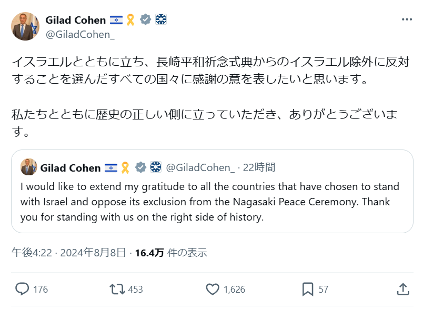The image size is (423, 309).
Task: Click Gilad Cohen's main profile avatar
Action: click(25, 26)
